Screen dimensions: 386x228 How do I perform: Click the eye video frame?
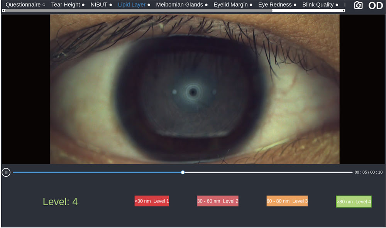click(x=195, y=90)
